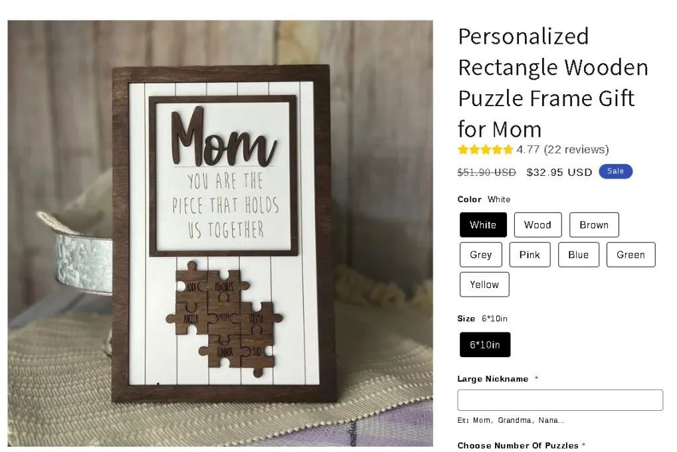The height and width of the screenshot is (452, 677).
Task: Click the Large Nickname text field
Action: click(x=560, y=400)
